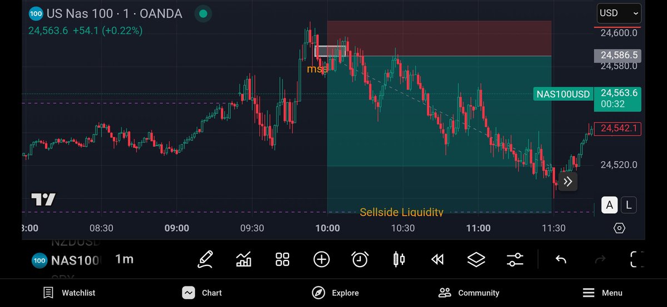667x307 pixels.
Task: Tap the 24,563.6 current price countdown label
Action: pos(619,99)
